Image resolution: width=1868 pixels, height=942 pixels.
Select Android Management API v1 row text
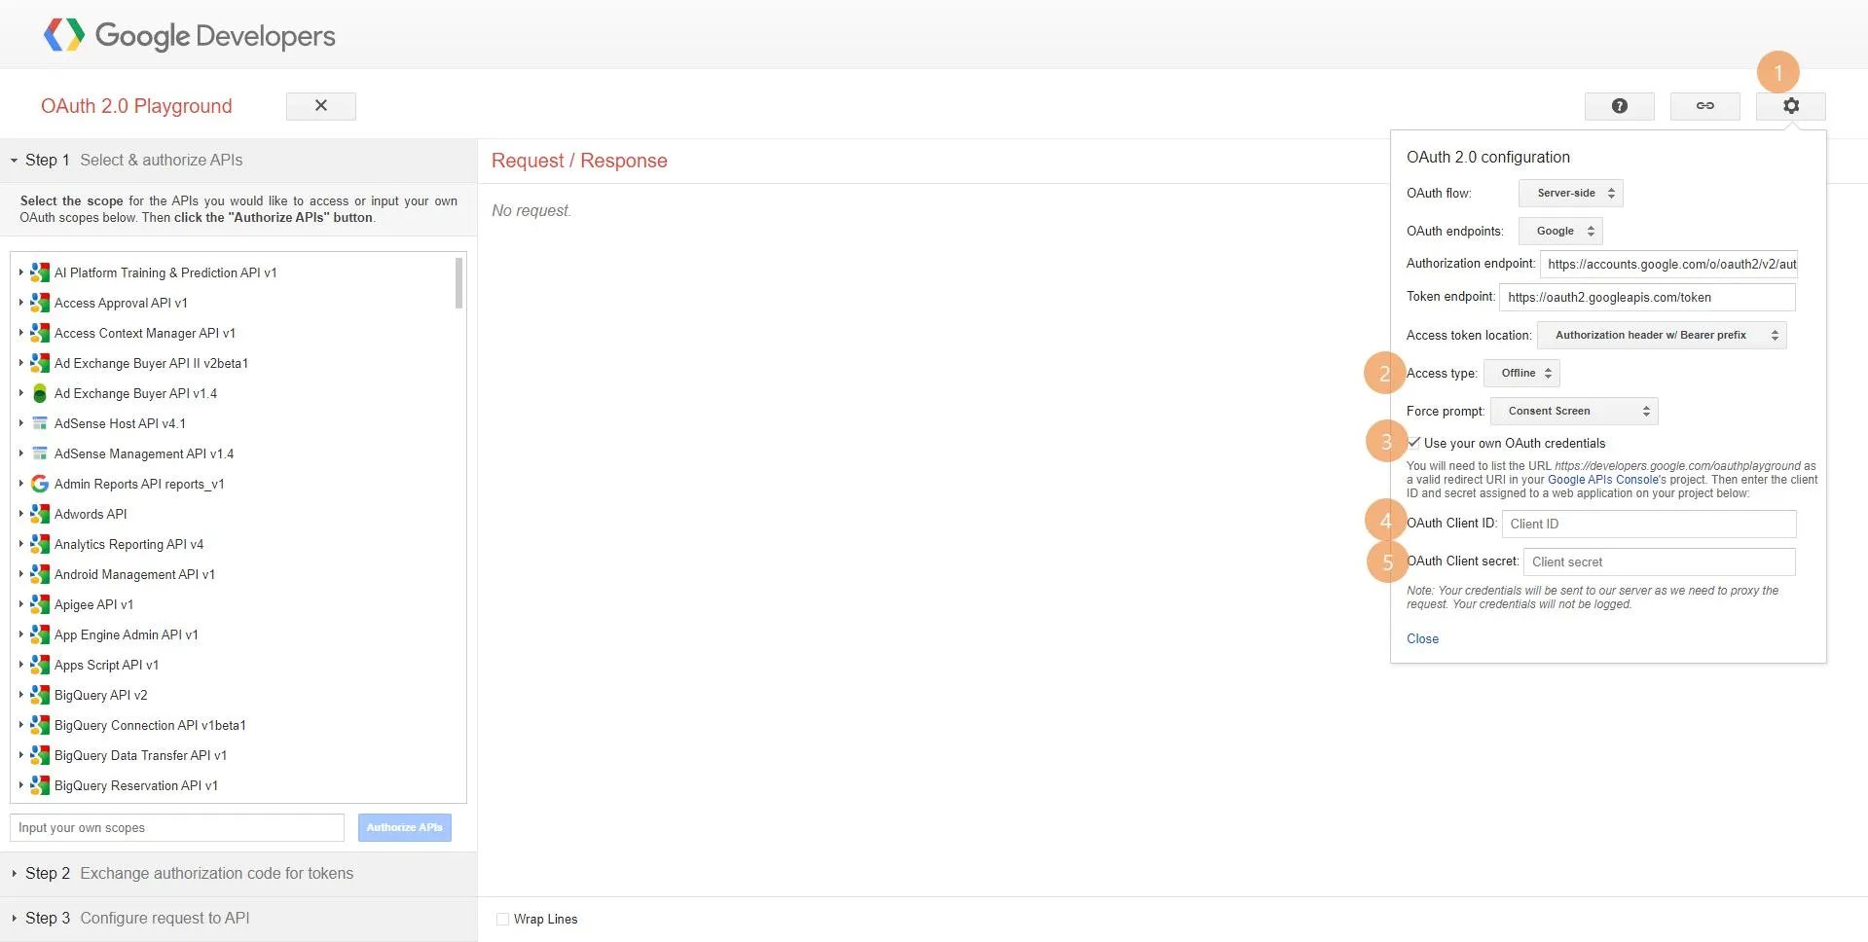click(x=134, y=574)
